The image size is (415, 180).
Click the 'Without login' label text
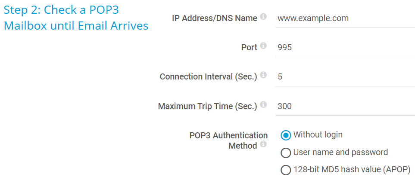318,135
